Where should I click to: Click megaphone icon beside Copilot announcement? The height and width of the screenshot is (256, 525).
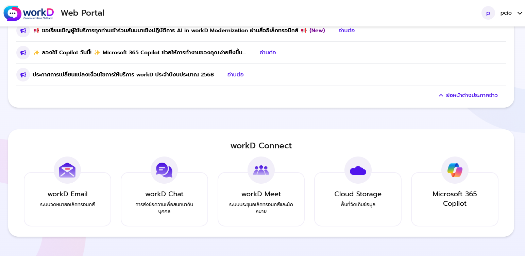(23, 53)
